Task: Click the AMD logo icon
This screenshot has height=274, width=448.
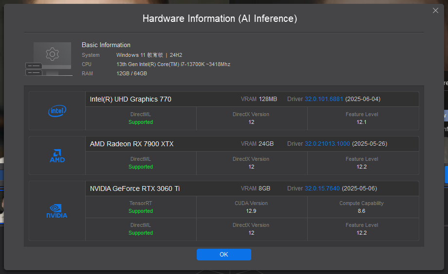Action: 57,155
